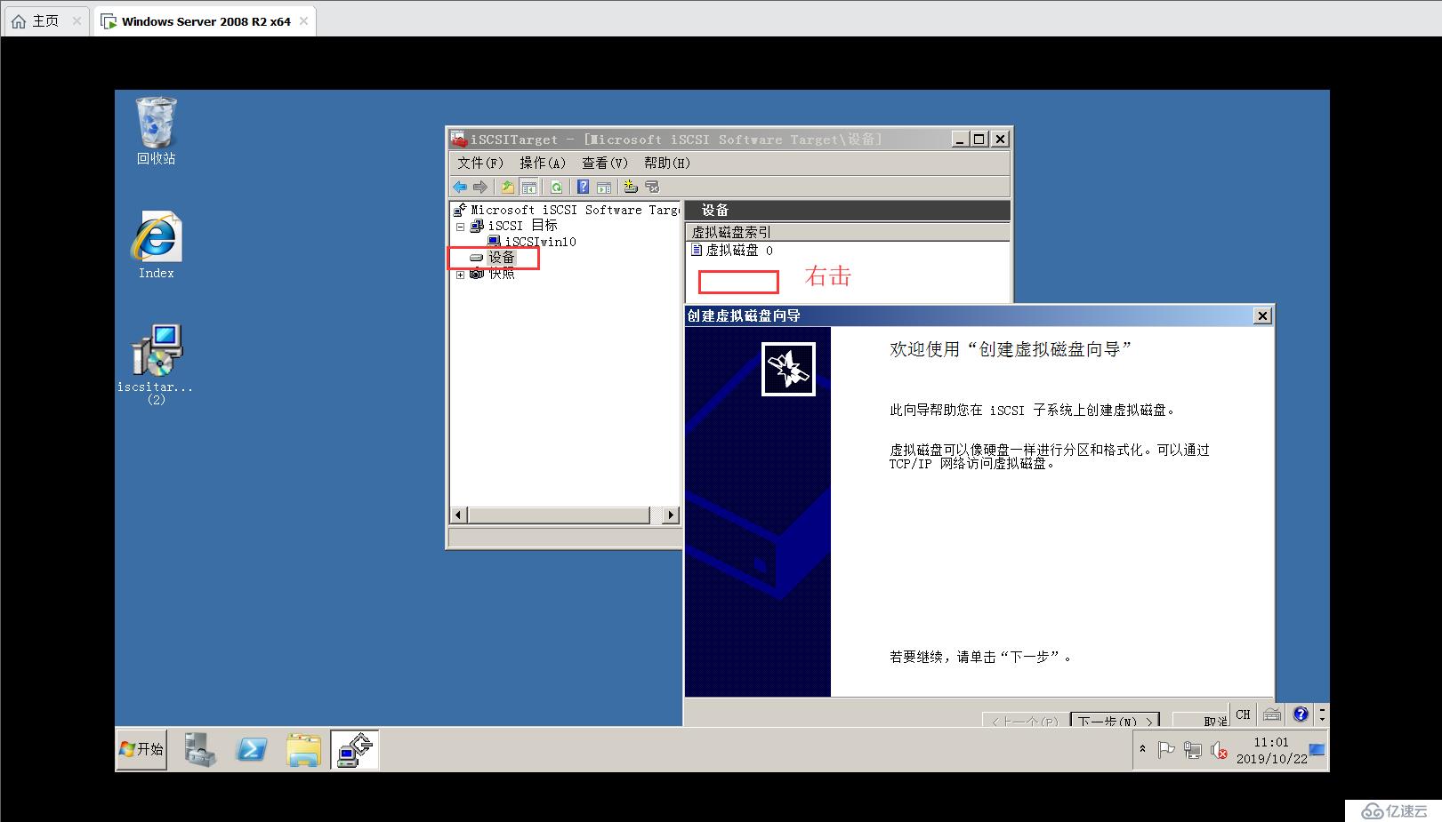This screenshot has width=1442, height=822.
Task: Click the up one level folder icon
Action: [507, 187]
